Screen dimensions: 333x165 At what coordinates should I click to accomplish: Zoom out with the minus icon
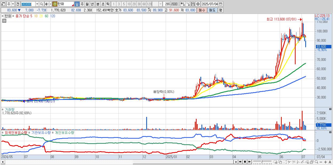321,162
